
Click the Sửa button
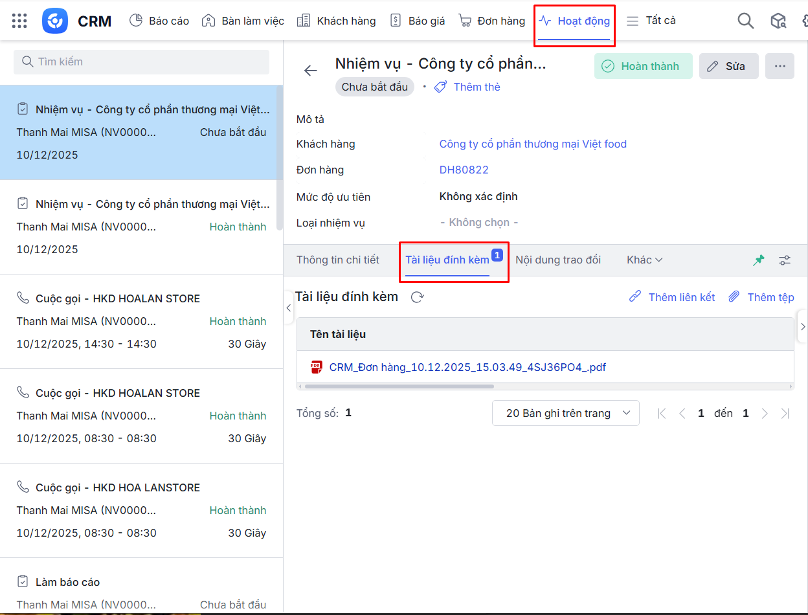(728, 66)
